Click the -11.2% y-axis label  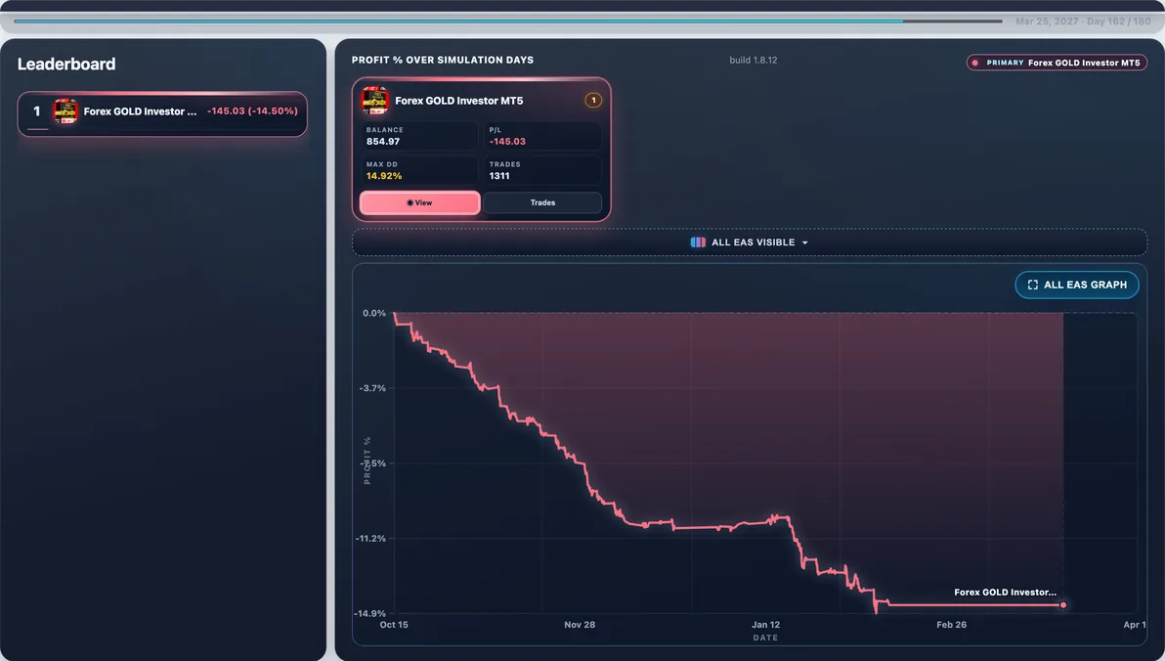coord(370,539)
